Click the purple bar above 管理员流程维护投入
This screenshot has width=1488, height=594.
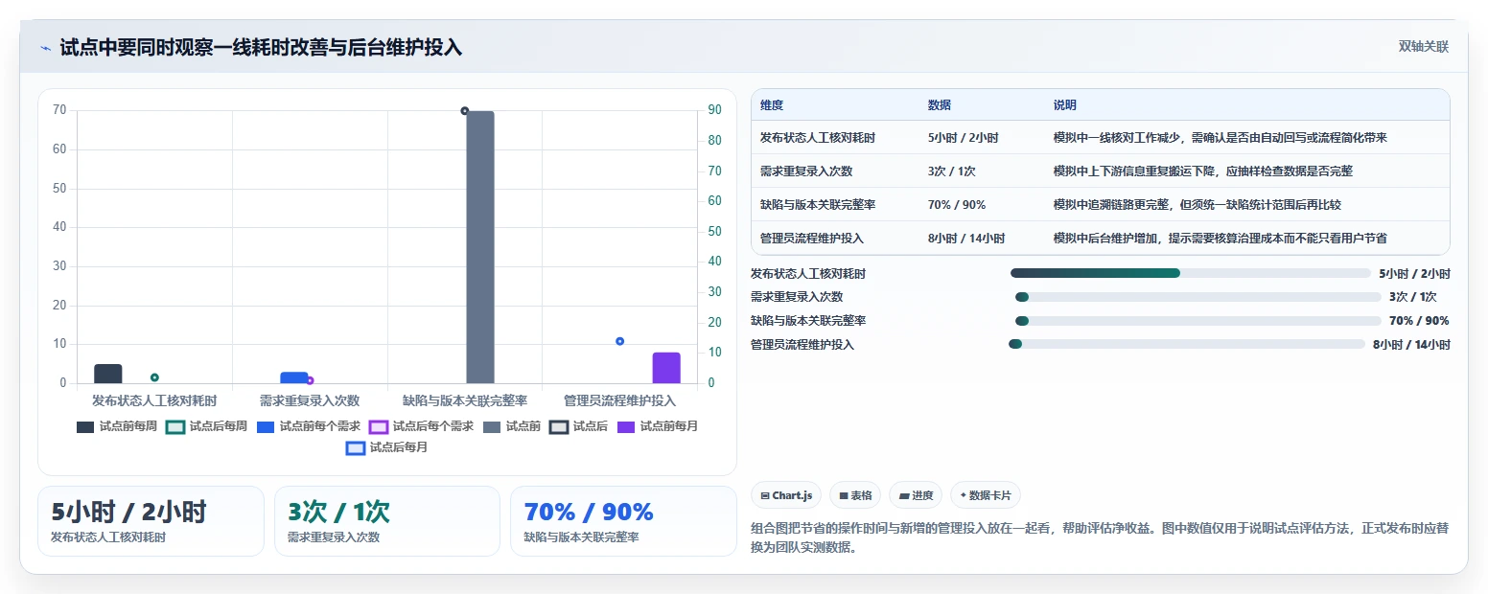pos(666,368)
